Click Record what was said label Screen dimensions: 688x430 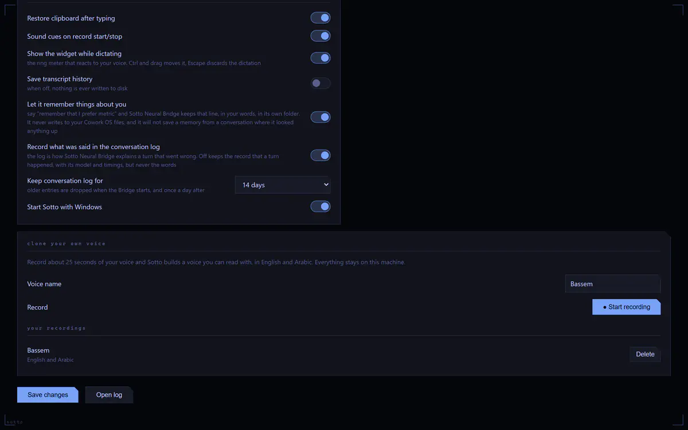click(x=93, y=147)
